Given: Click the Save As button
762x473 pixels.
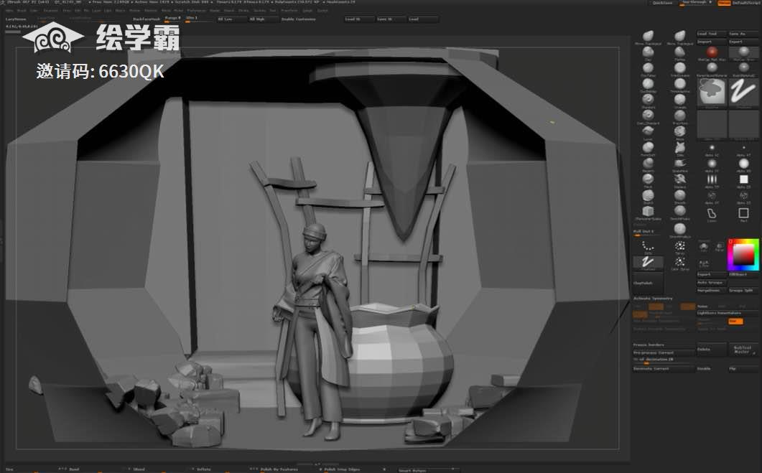Looking at the screenshot, I should (743, 34).
